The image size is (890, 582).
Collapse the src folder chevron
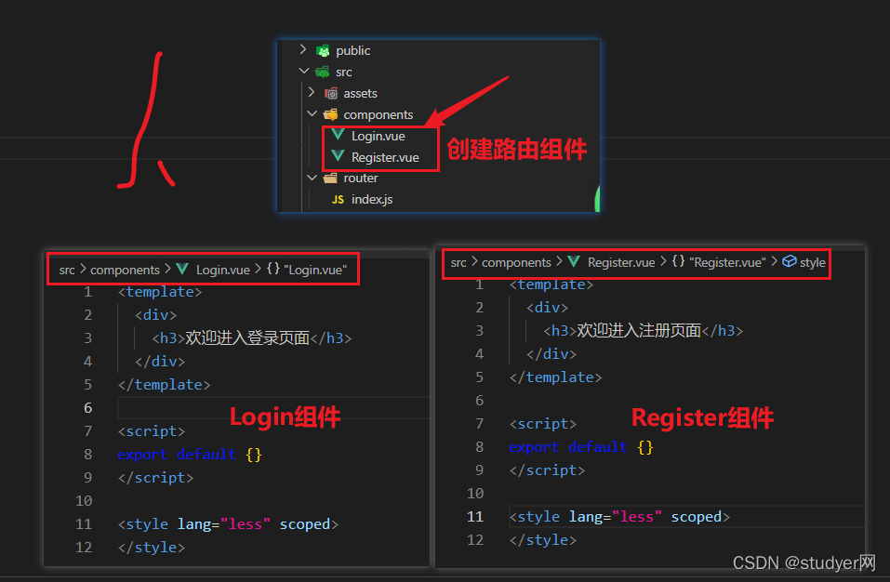304,71
